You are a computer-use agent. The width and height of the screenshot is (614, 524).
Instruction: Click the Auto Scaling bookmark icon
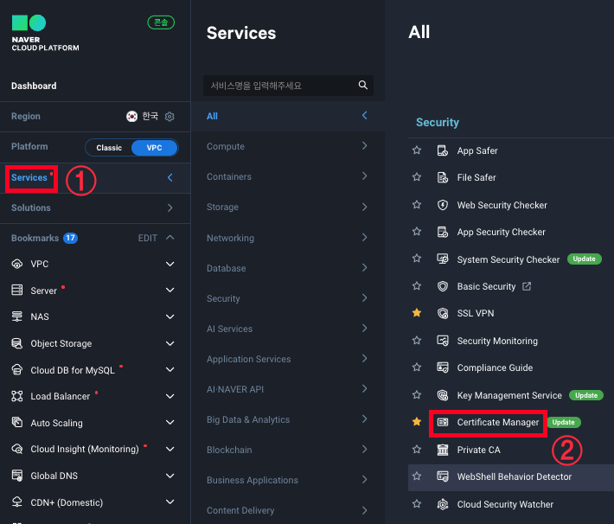pyautogui.click(x=16, y=423)
